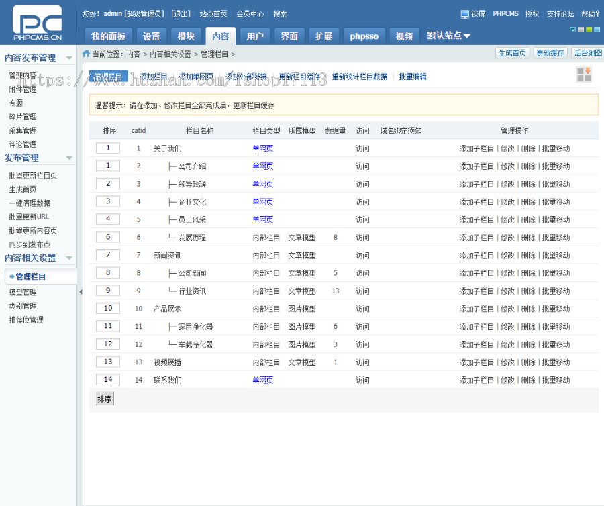Open the 模块 menu in top navigation
The width and height of the screenshot is (604, 506).
coord(186,36)
